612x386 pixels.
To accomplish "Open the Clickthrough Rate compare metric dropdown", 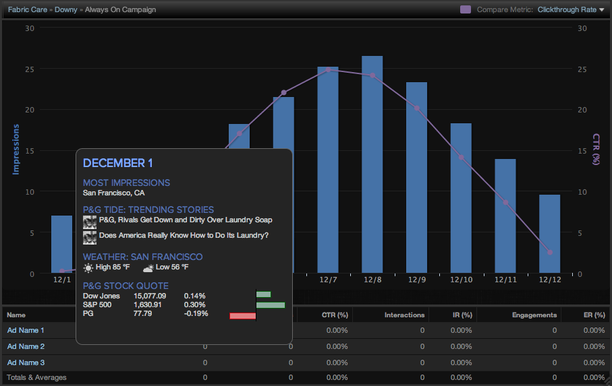I will point(571,9).
